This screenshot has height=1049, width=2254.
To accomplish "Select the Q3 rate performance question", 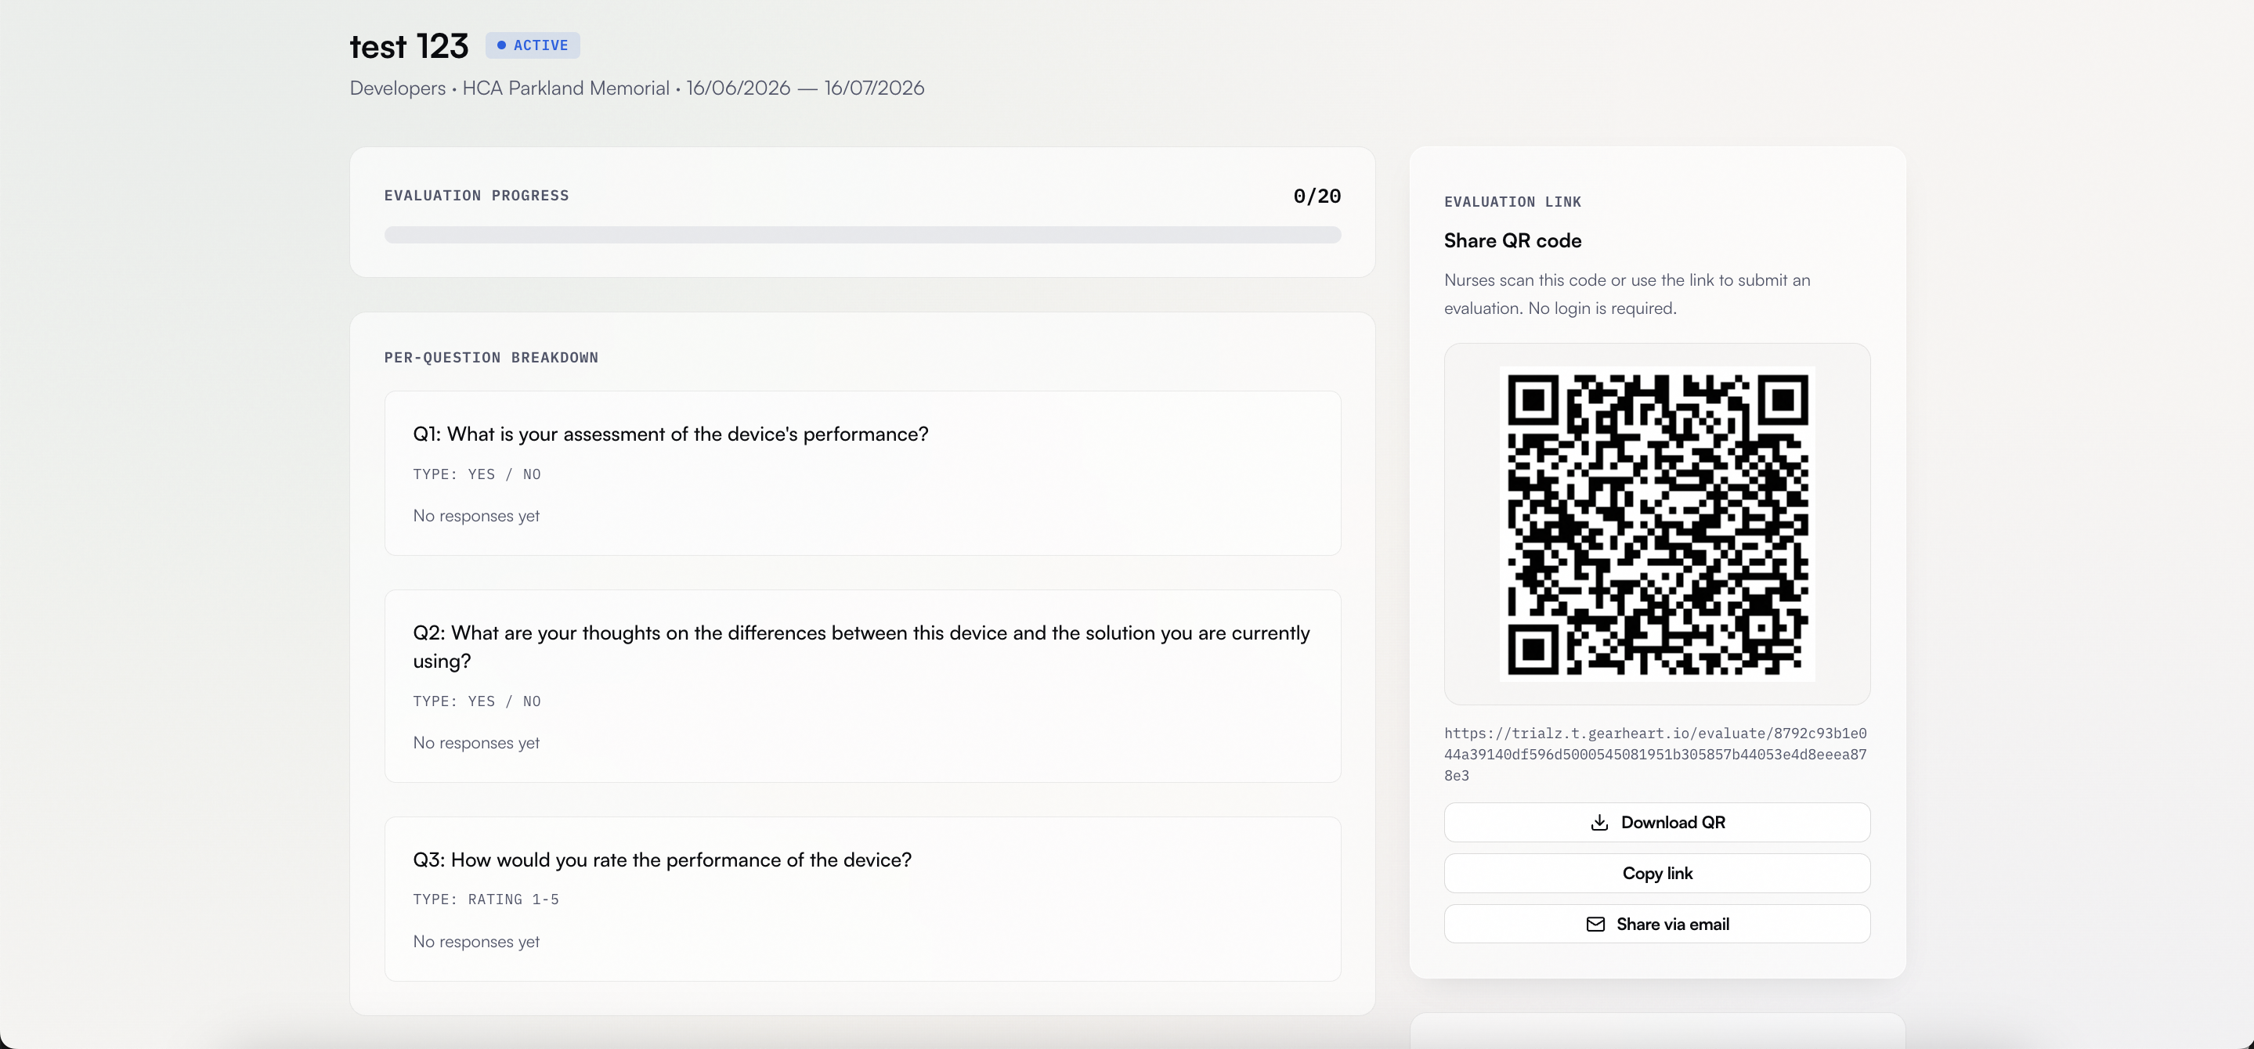I will 662,860.
